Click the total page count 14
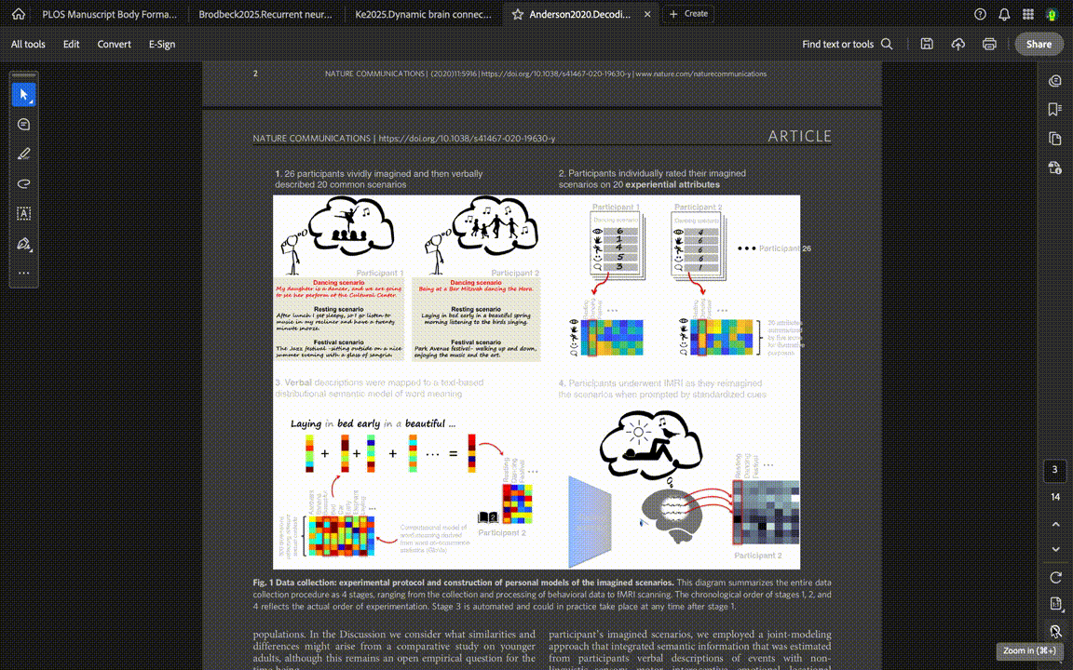 click(1054, 497)
